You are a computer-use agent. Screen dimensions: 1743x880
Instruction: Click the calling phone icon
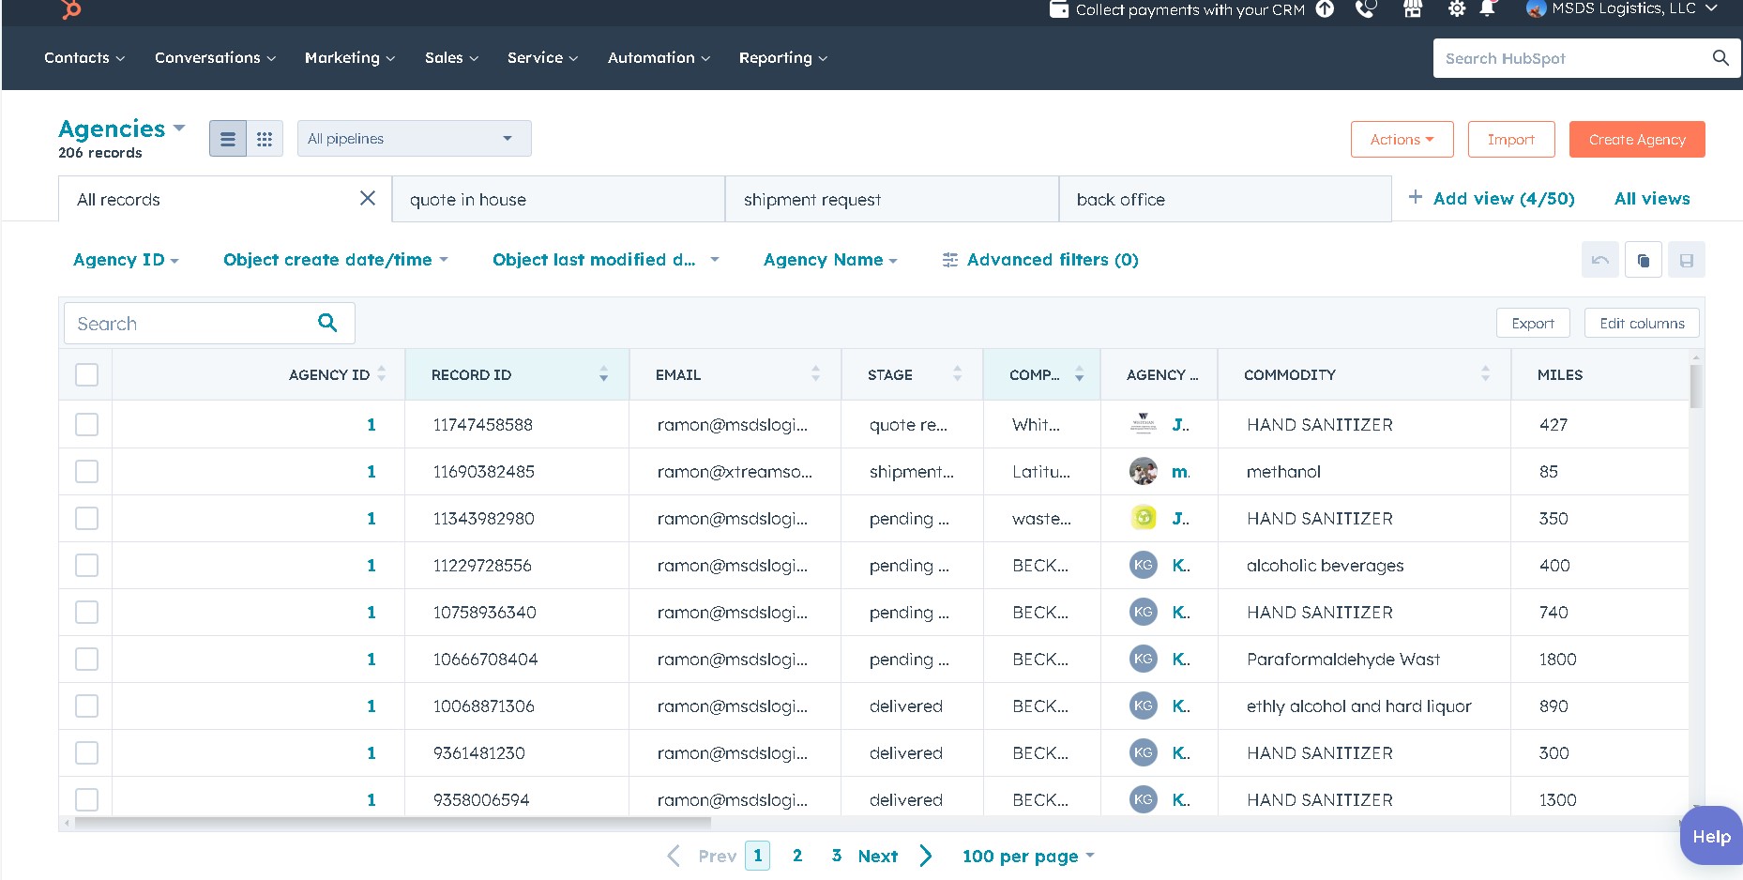1366,9
